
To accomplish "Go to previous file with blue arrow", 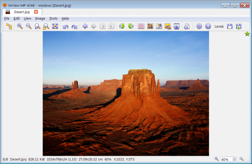I will tap(85, 26).
